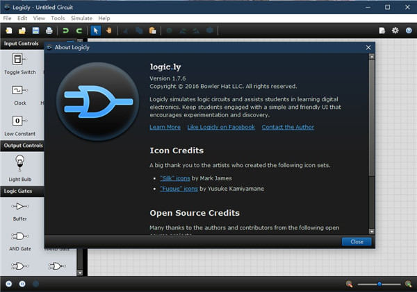Screen dimensions: 417x292
Task: Click the "logic.ly" title text
Action: 165,67
